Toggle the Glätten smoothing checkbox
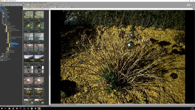Screen dimensions: 195x110 tap(21, 5)
